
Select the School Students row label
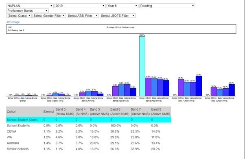(18, 126)
